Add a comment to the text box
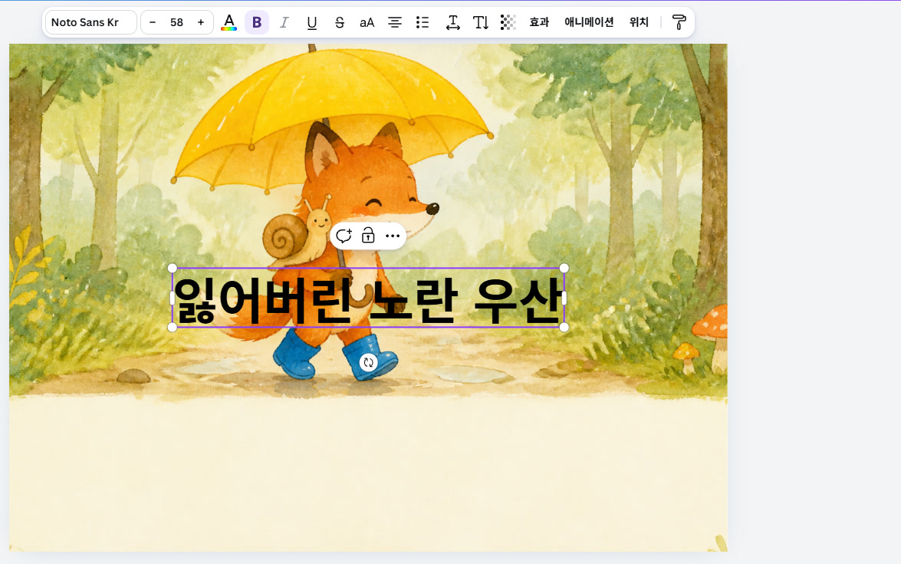 344,236
